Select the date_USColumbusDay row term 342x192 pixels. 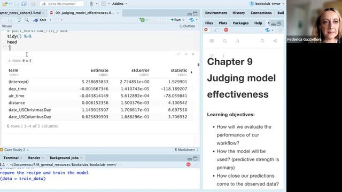[x=30, y=117]
